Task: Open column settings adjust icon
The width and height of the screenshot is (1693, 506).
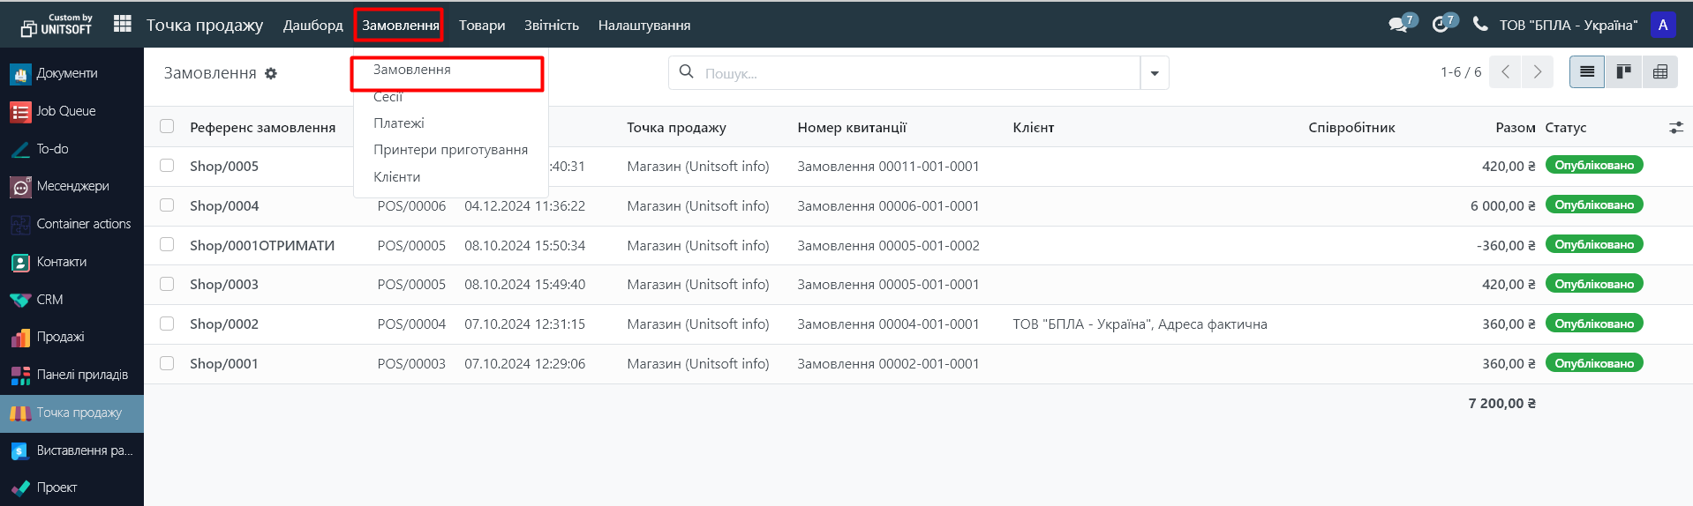Action: [x=1675, y=128]
